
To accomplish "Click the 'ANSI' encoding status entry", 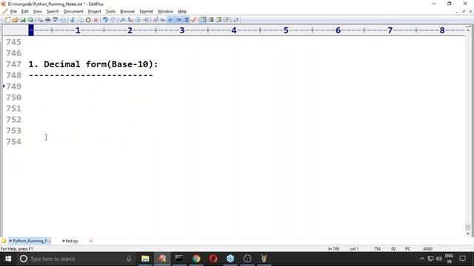I will pyautogui.click(x=428, y=249).
